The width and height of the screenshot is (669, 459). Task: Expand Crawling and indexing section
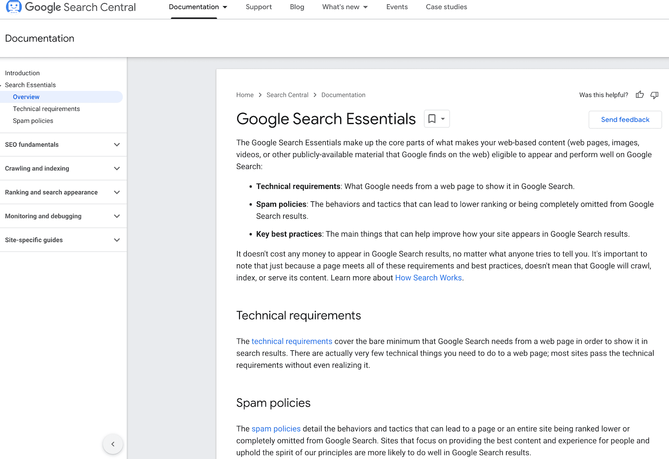tap(63, 168)
